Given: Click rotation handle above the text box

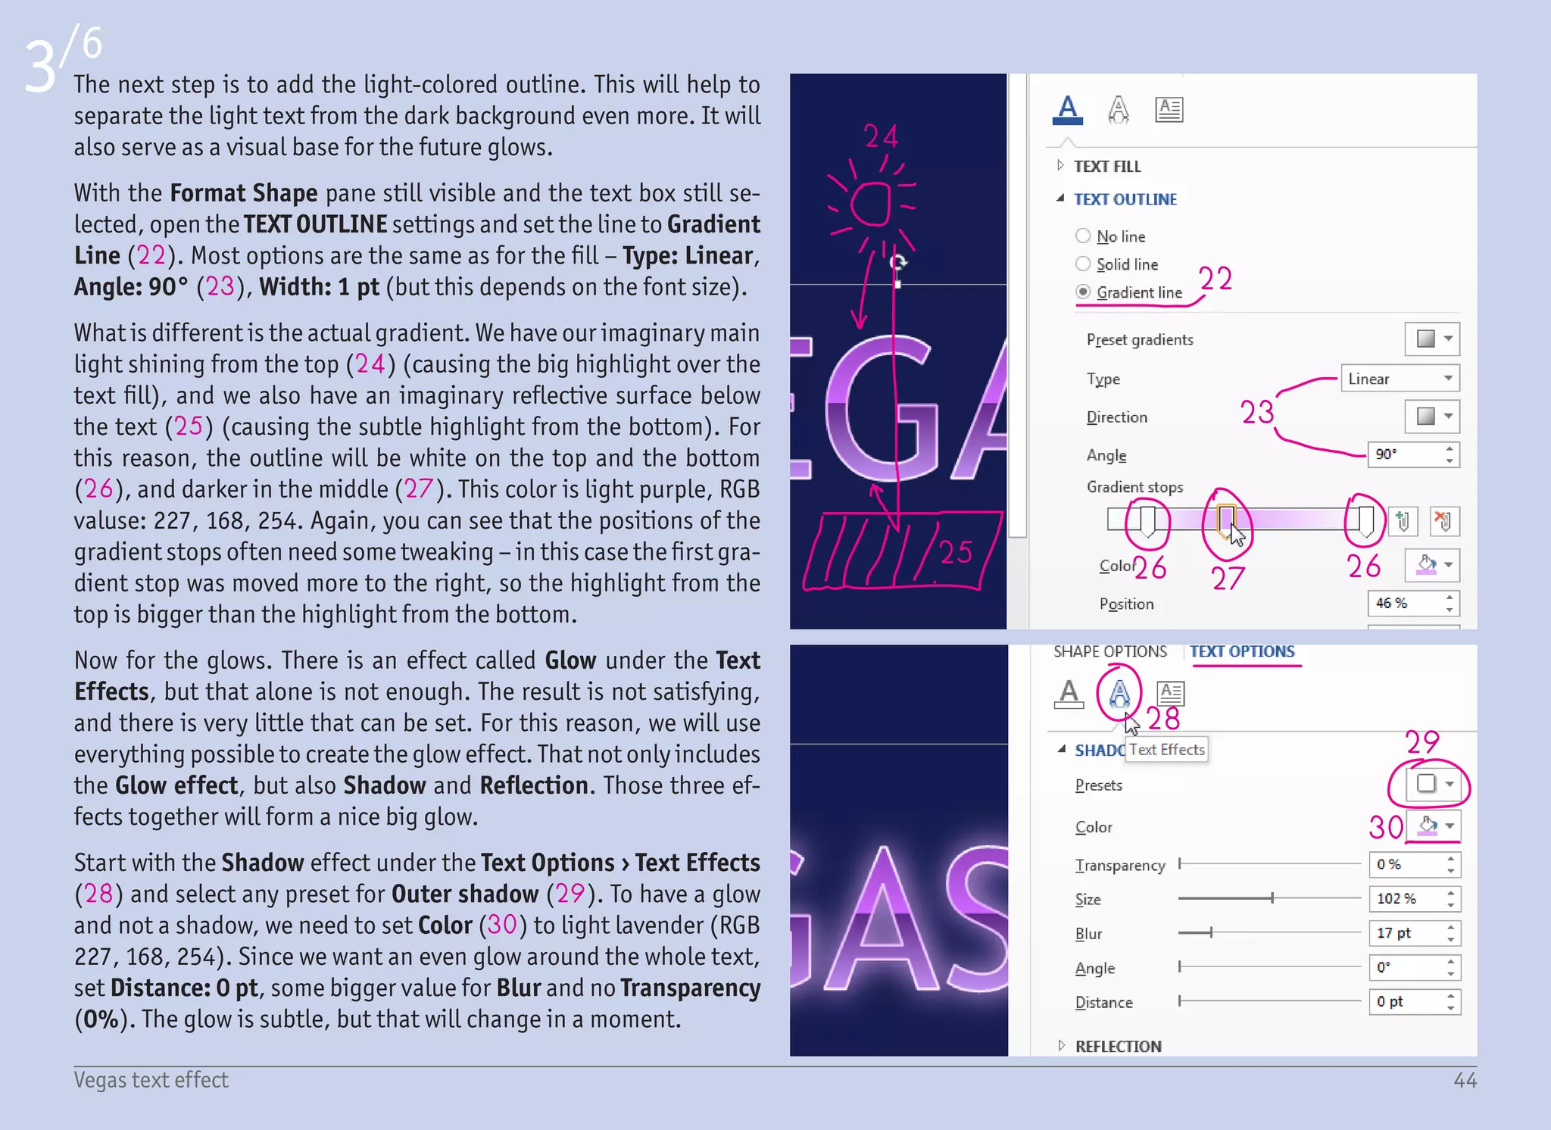Looking at the screenshot, I should 898,263.
